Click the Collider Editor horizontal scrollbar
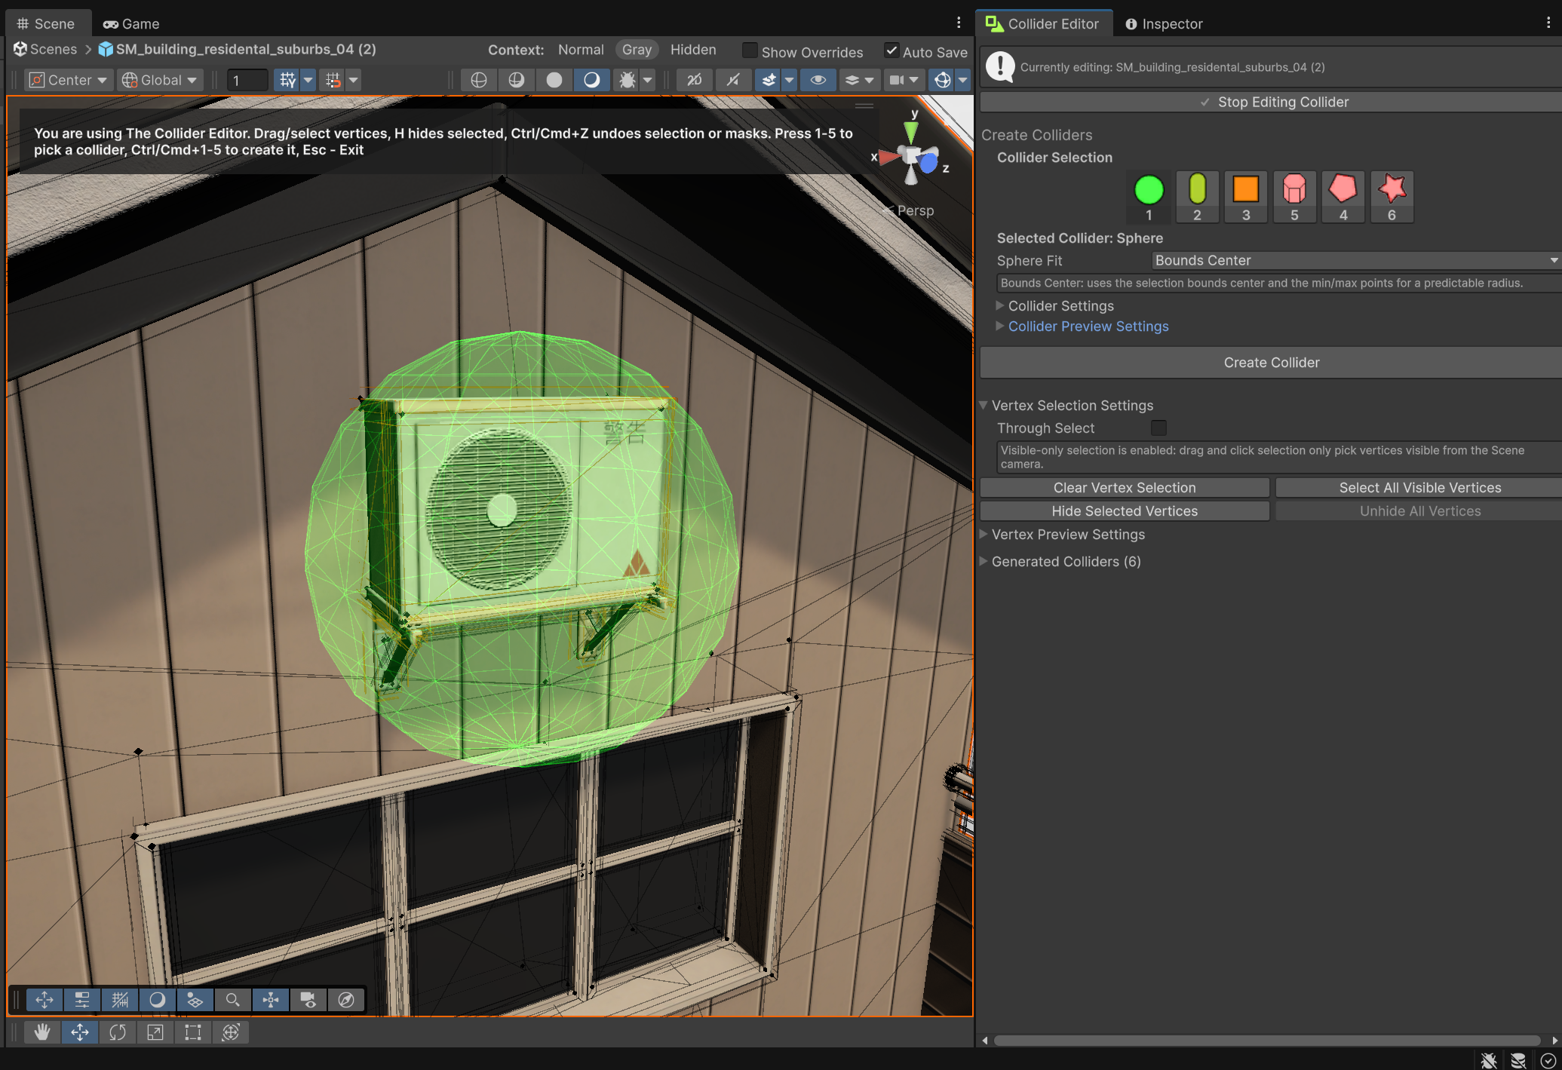Screen dimensions: 1562x1070 click(x=1267, y=1041)
